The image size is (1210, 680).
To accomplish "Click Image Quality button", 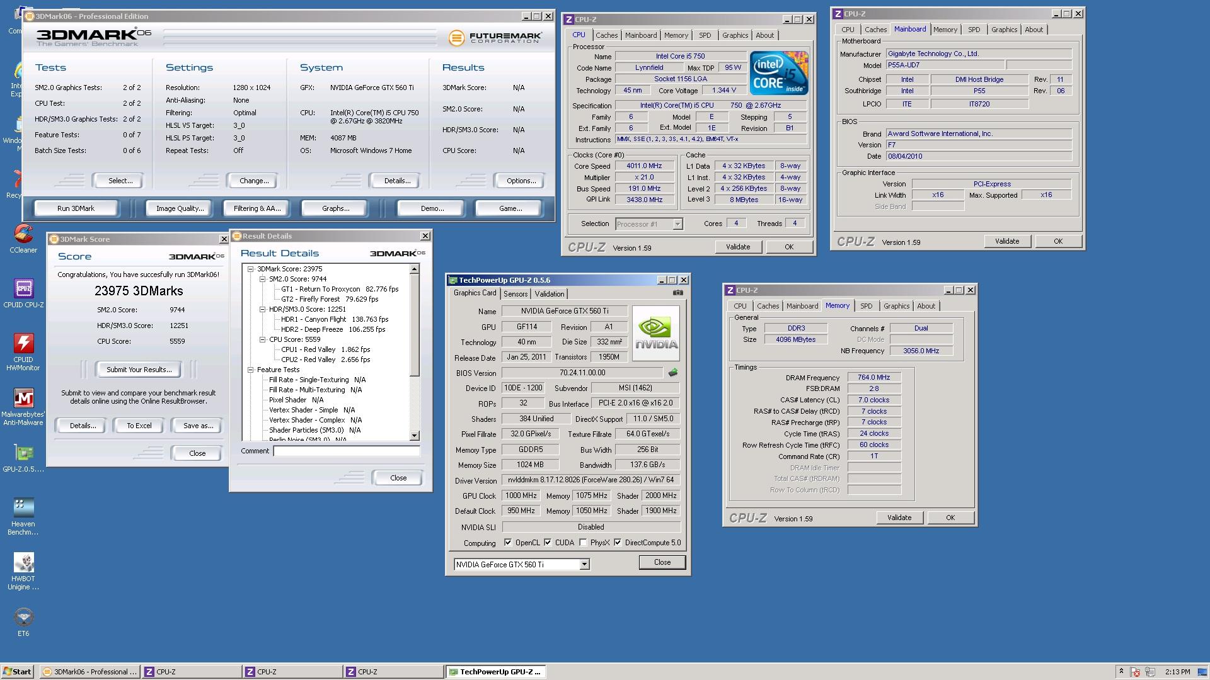I will [x=180, y=208].
